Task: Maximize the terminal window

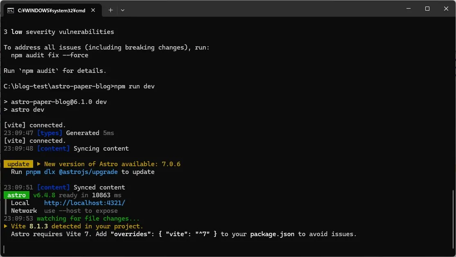Action: coord(427,9)
